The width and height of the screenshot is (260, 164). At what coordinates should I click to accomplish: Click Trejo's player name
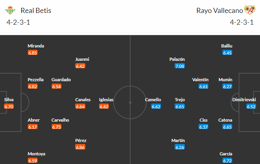click(180, 100)
